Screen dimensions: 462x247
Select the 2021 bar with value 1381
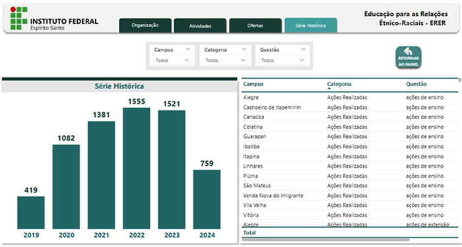(x=102, y=175)
